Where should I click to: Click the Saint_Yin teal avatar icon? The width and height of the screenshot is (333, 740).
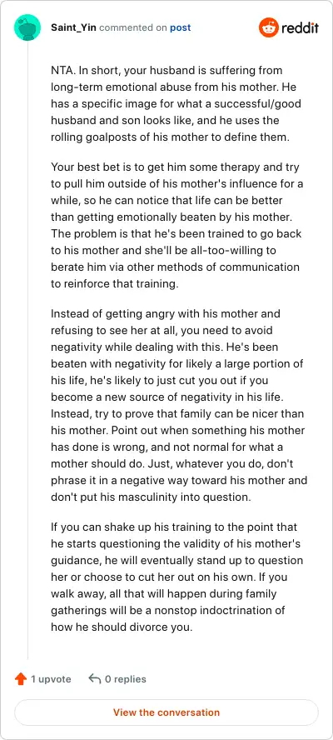(x=27, y=27)
